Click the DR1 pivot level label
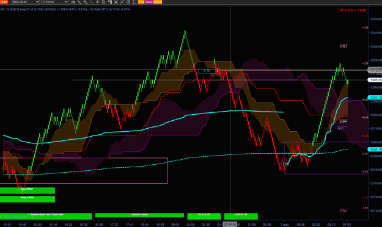This screenshot has width=382, height=227. click(x=343, y=46)
